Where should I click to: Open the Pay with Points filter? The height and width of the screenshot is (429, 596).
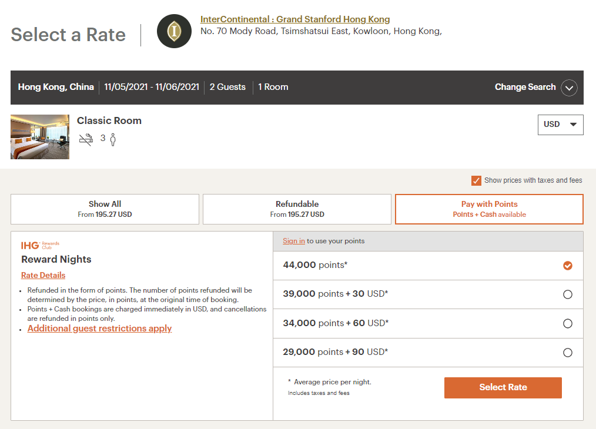(488, 209)
